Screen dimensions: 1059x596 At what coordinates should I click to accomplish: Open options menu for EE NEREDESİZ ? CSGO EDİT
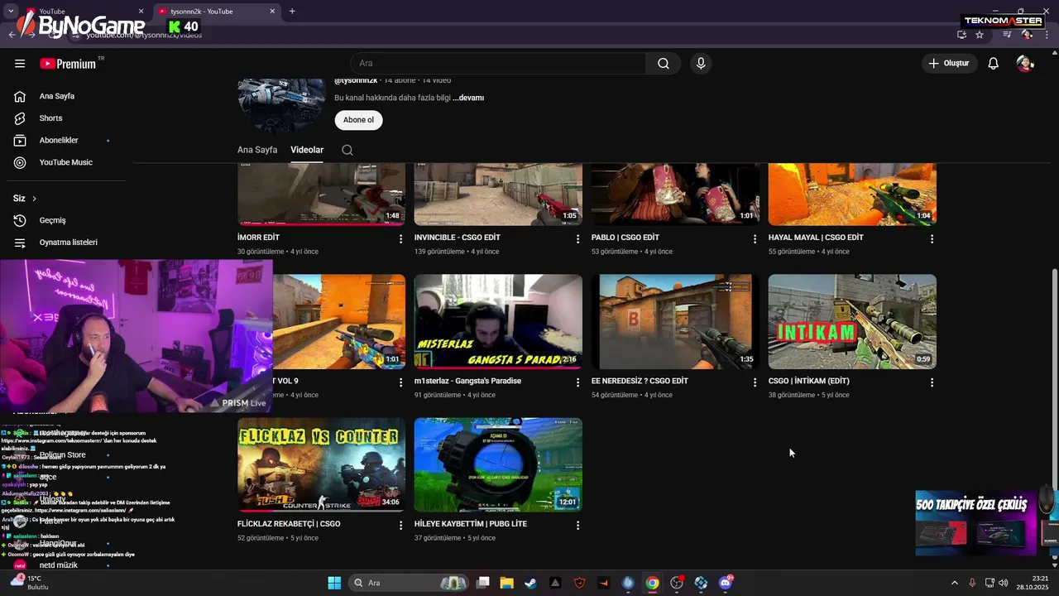pos(755,382)
